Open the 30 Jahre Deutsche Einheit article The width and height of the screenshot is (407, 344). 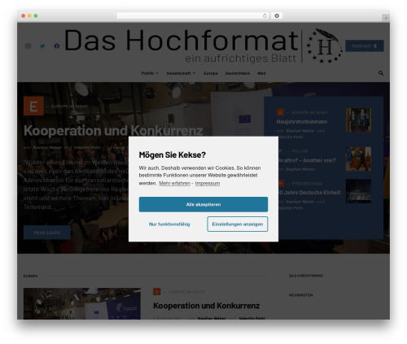(x=309, y=193)
